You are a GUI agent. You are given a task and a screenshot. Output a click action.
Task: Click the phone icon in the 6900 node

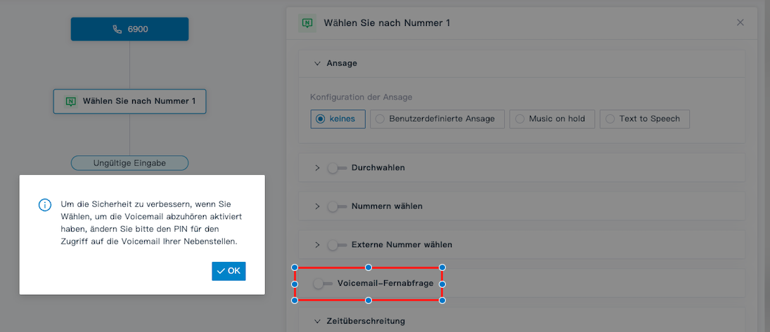(x=117, y=29)
